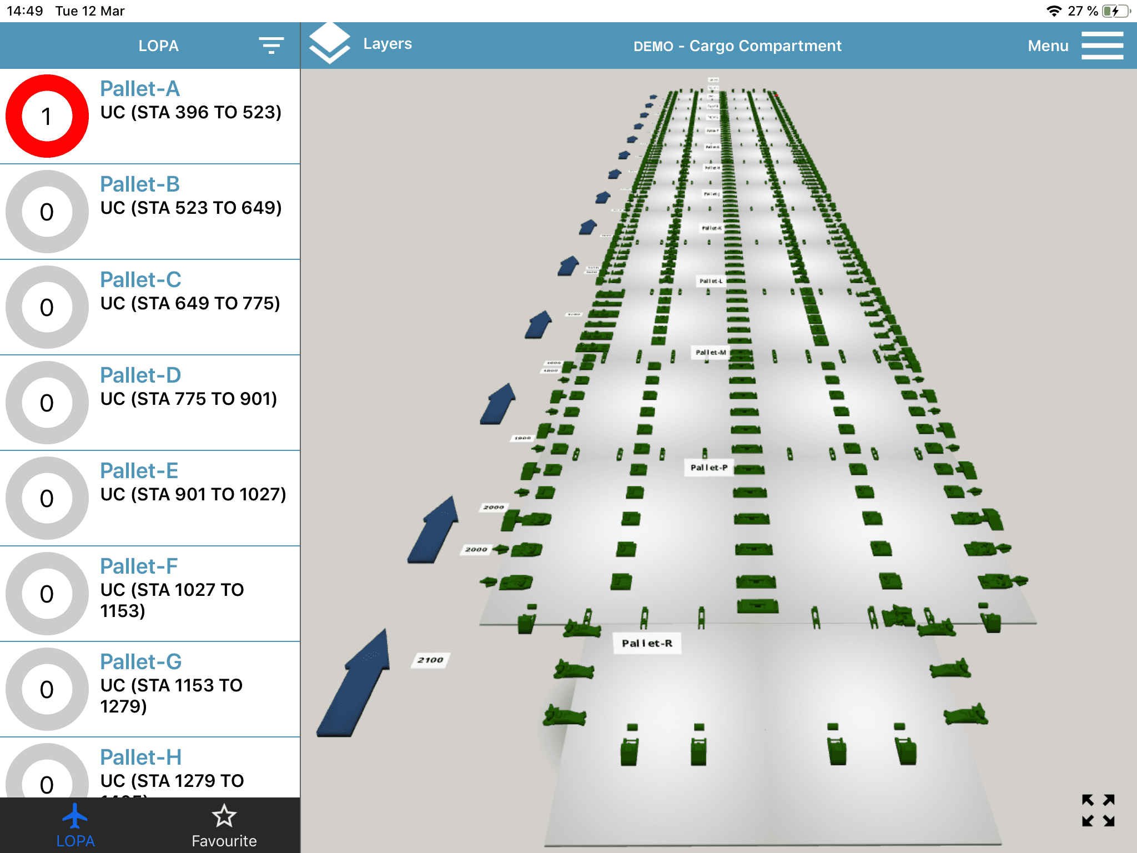Toggle fullscreen with the expand arrows icon
1137x853 pixels.
point(1098,810)
